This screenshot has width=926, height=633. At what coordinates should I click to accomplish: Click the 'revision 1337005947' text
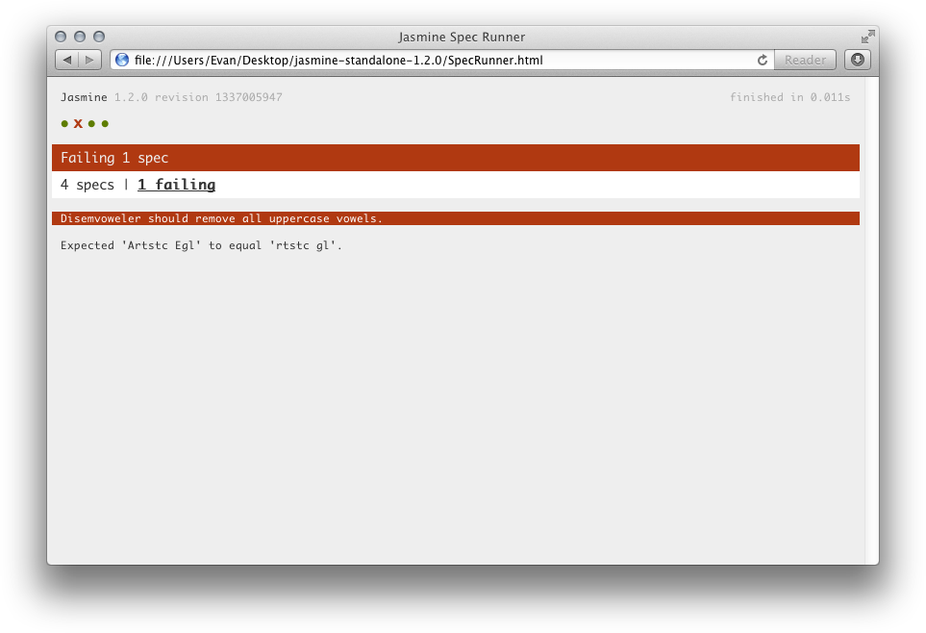(x=218, y=97)
